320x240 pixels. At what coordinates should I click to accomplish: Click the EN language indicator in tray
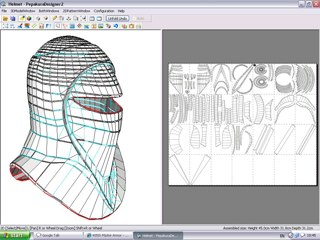point(282,236)
